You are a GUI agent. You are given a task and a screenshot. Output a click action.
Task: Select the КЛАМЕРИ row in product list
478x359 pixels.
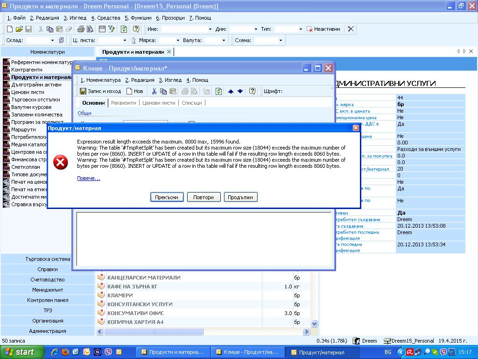pyautogui.click(x=204, y=295)
